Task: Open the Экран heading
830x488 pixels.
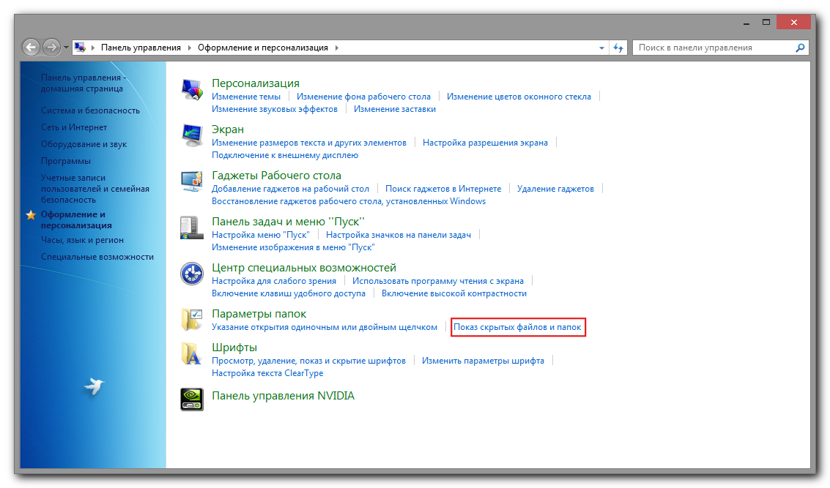Action: point(228,129)
